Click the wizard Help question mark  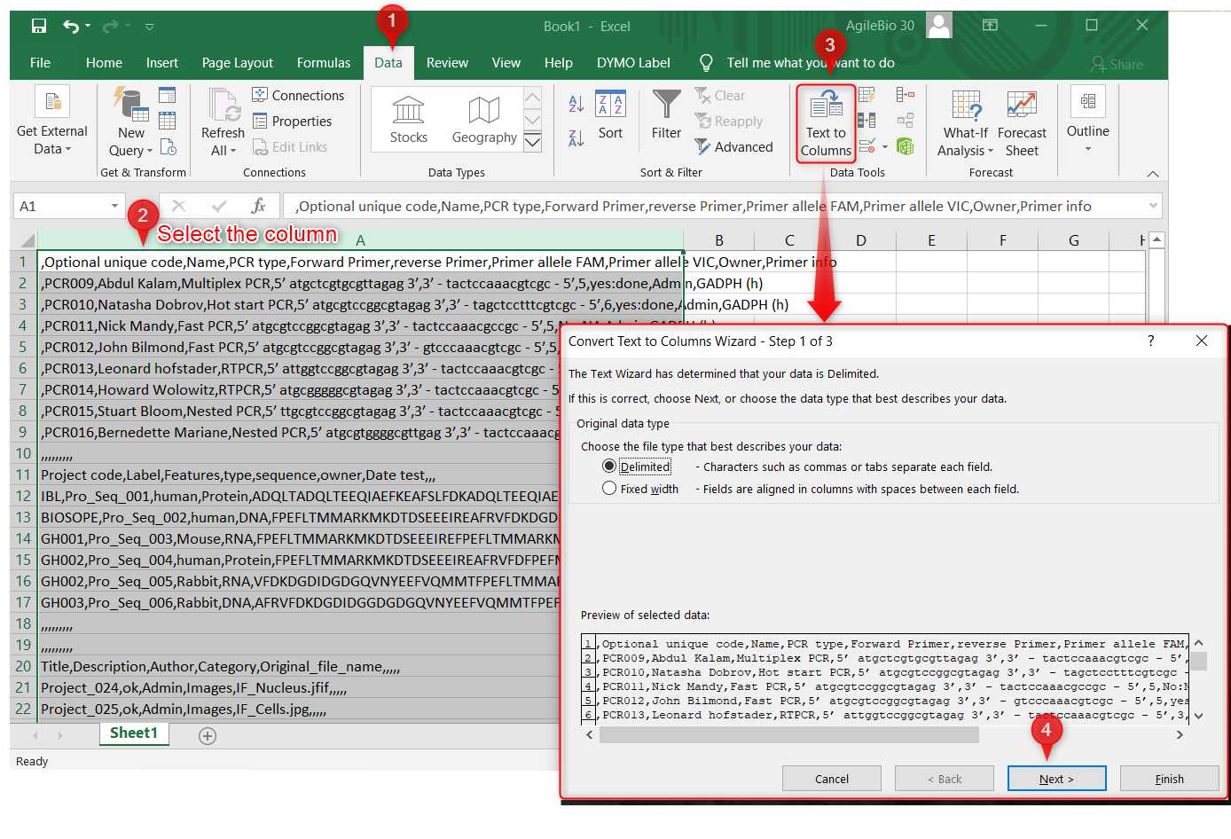coord(1151,341)
